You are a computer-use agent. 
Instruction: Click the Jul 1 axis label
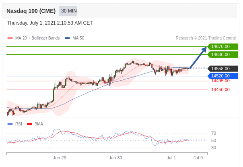[171, 158]
